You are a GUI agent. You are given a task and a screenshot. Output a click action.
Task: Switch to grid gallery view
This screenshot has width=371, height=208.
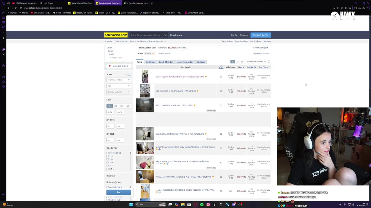[242, 62]
